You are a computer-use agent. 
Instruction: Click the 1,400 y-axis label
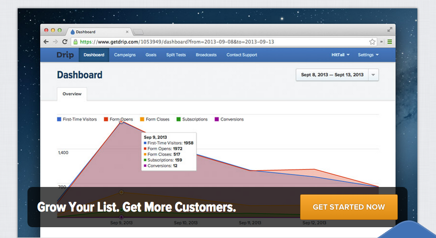pyautogui.click(x=63, y=153)
